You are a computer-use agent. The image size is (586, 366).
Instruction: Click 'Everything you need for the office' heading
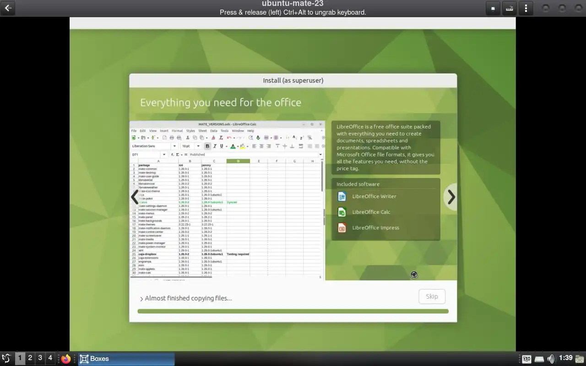221,102
